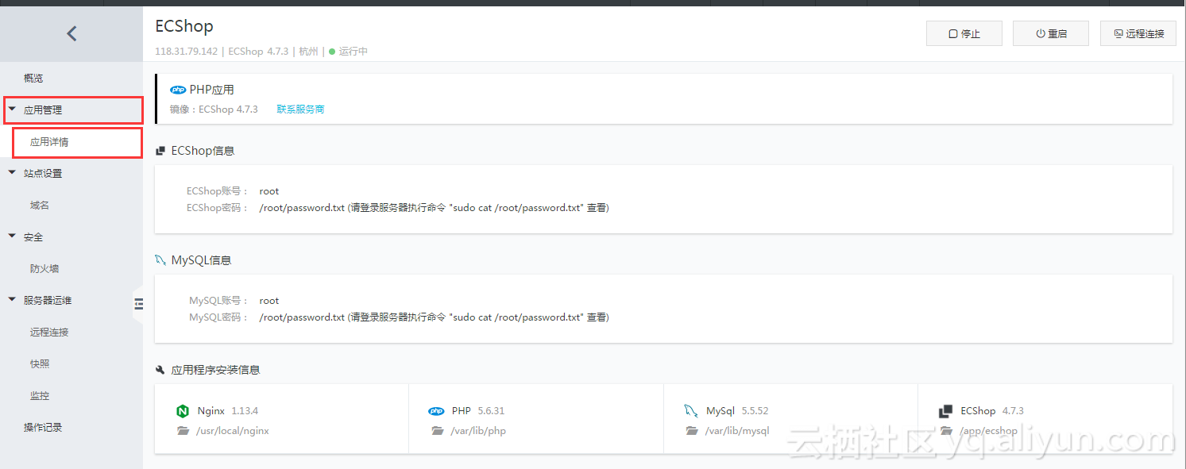
Task: Click the /var/lib/php path
Action: point(478,431)
